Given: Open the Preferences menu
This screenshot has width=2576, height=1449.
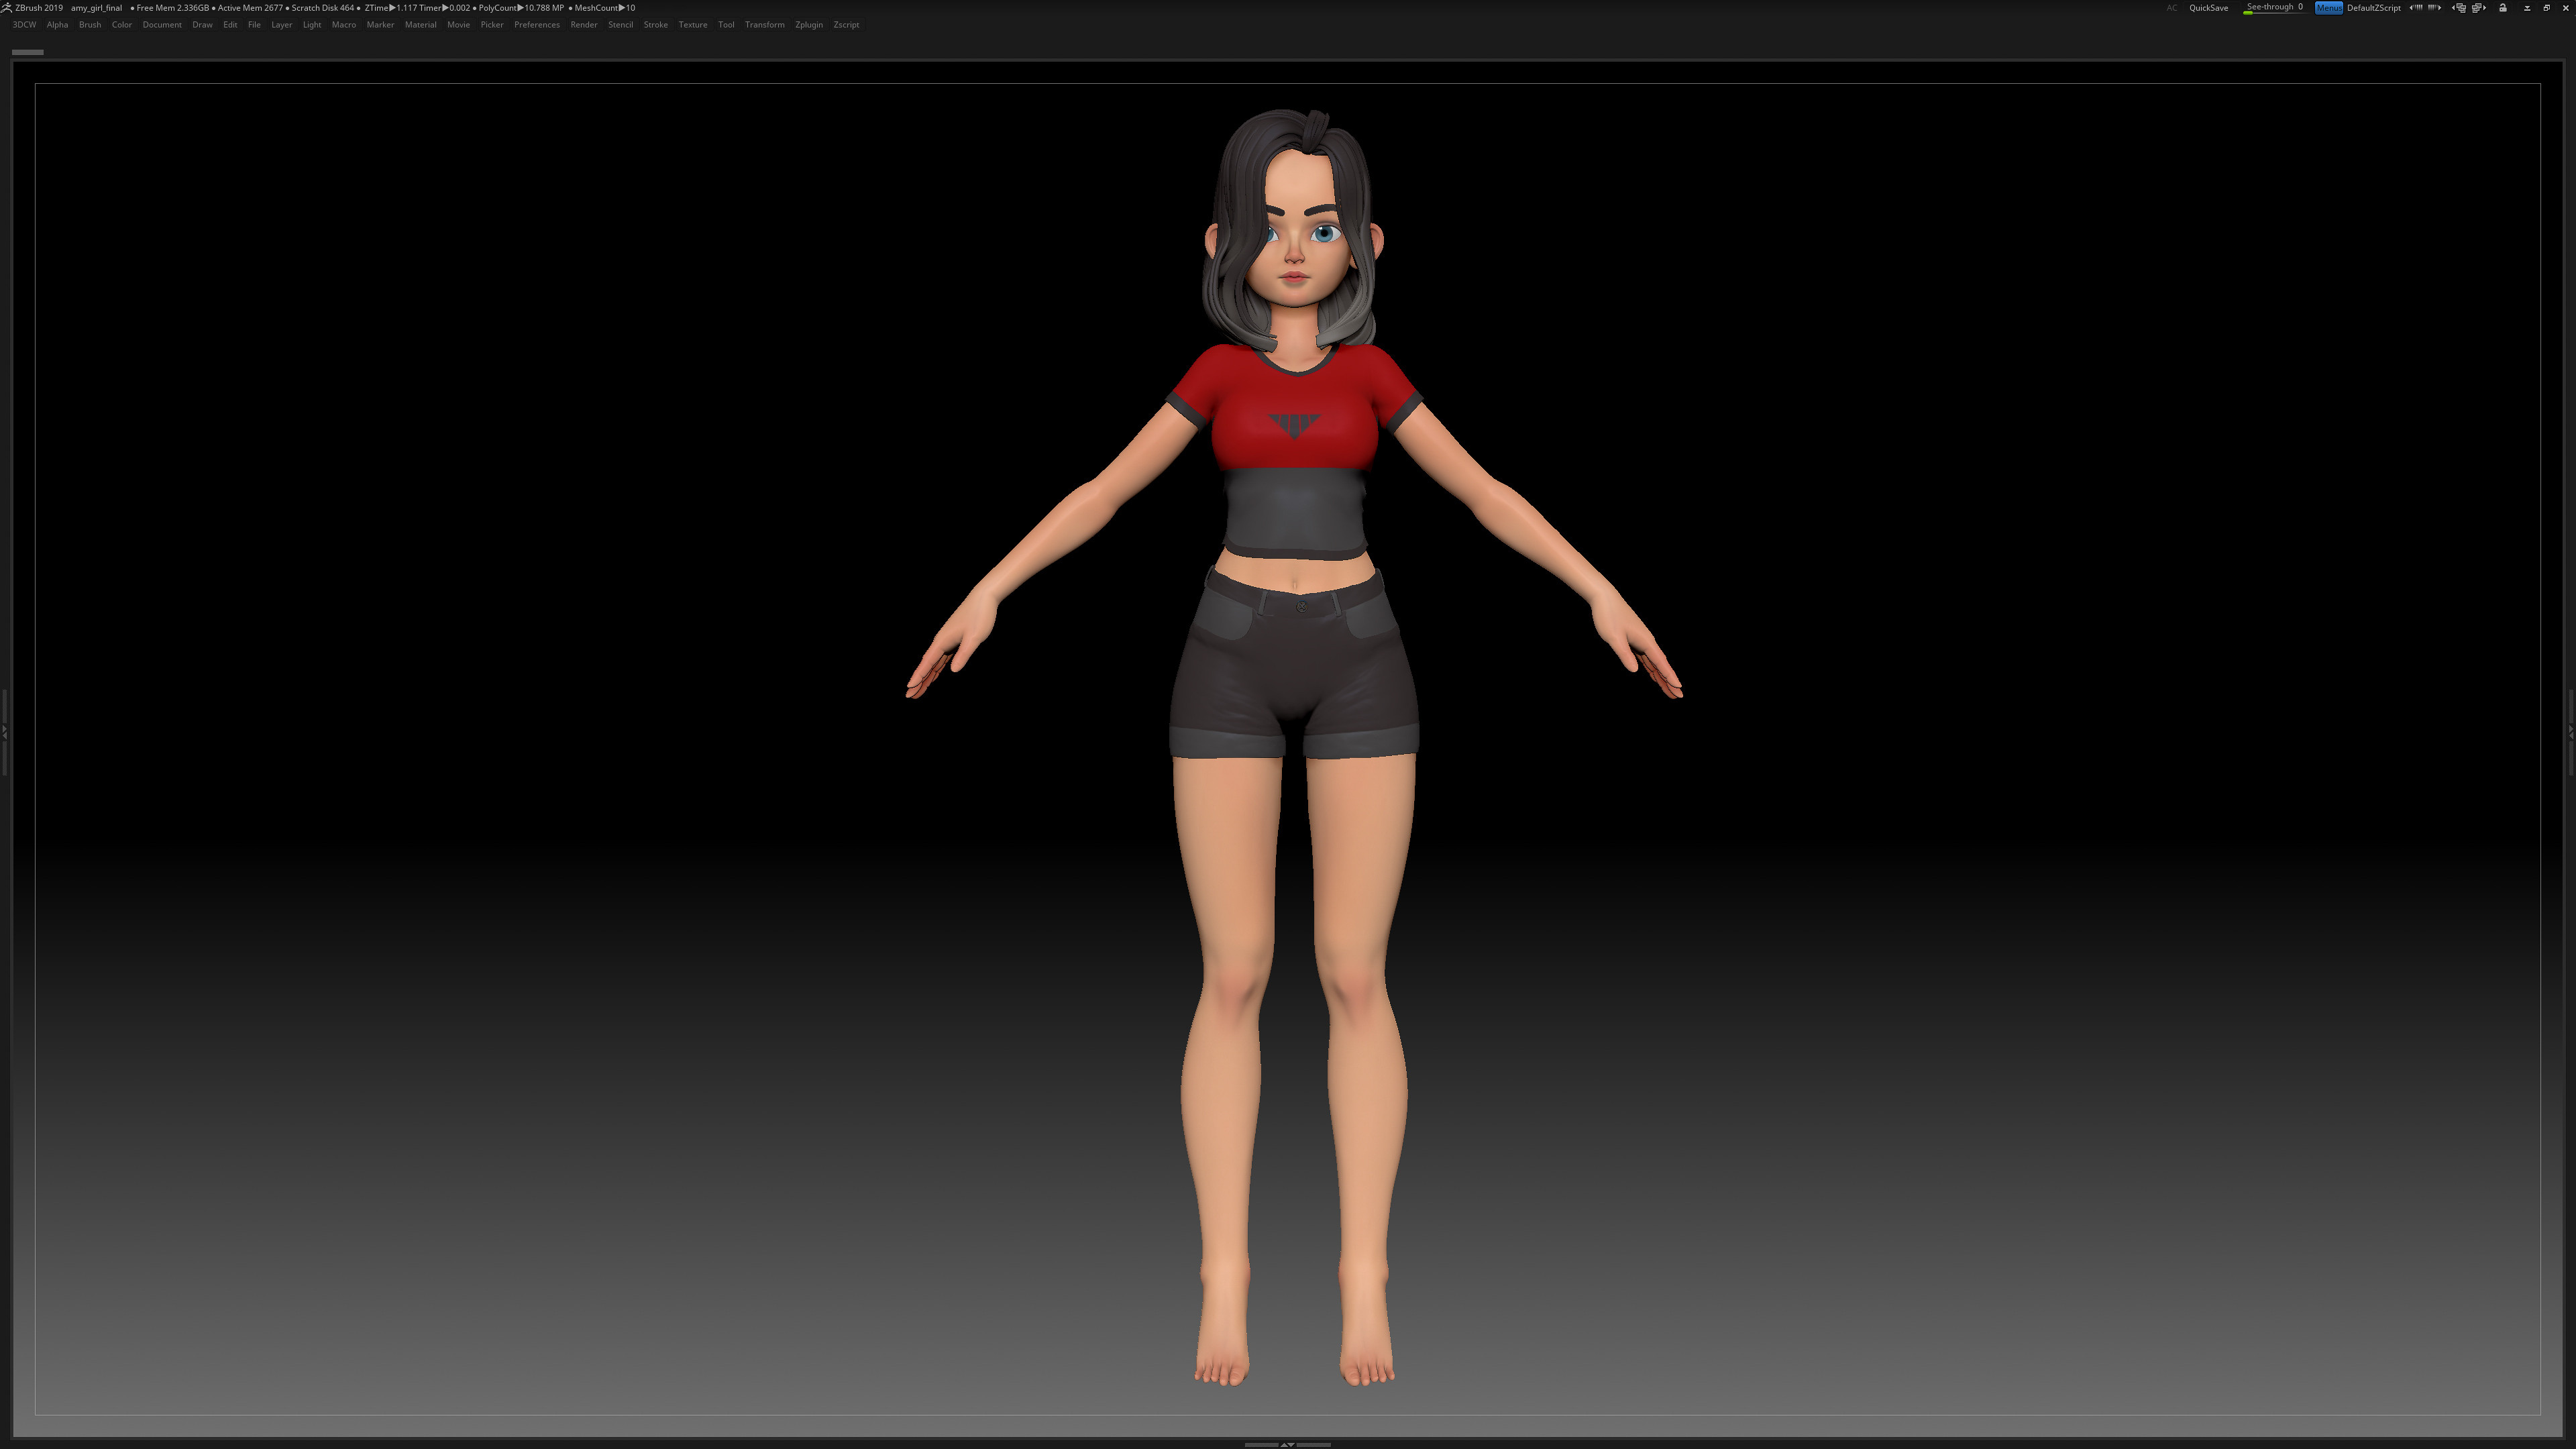Looking at the screenshot, I should click(537, 25).
